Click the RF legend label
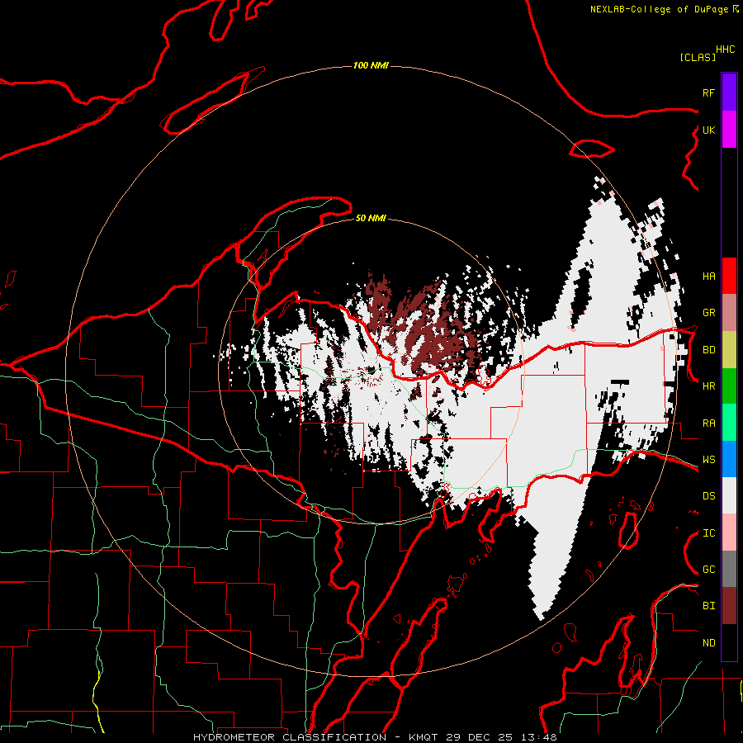The width and height of the screenshot is (743, 743). 708,92
